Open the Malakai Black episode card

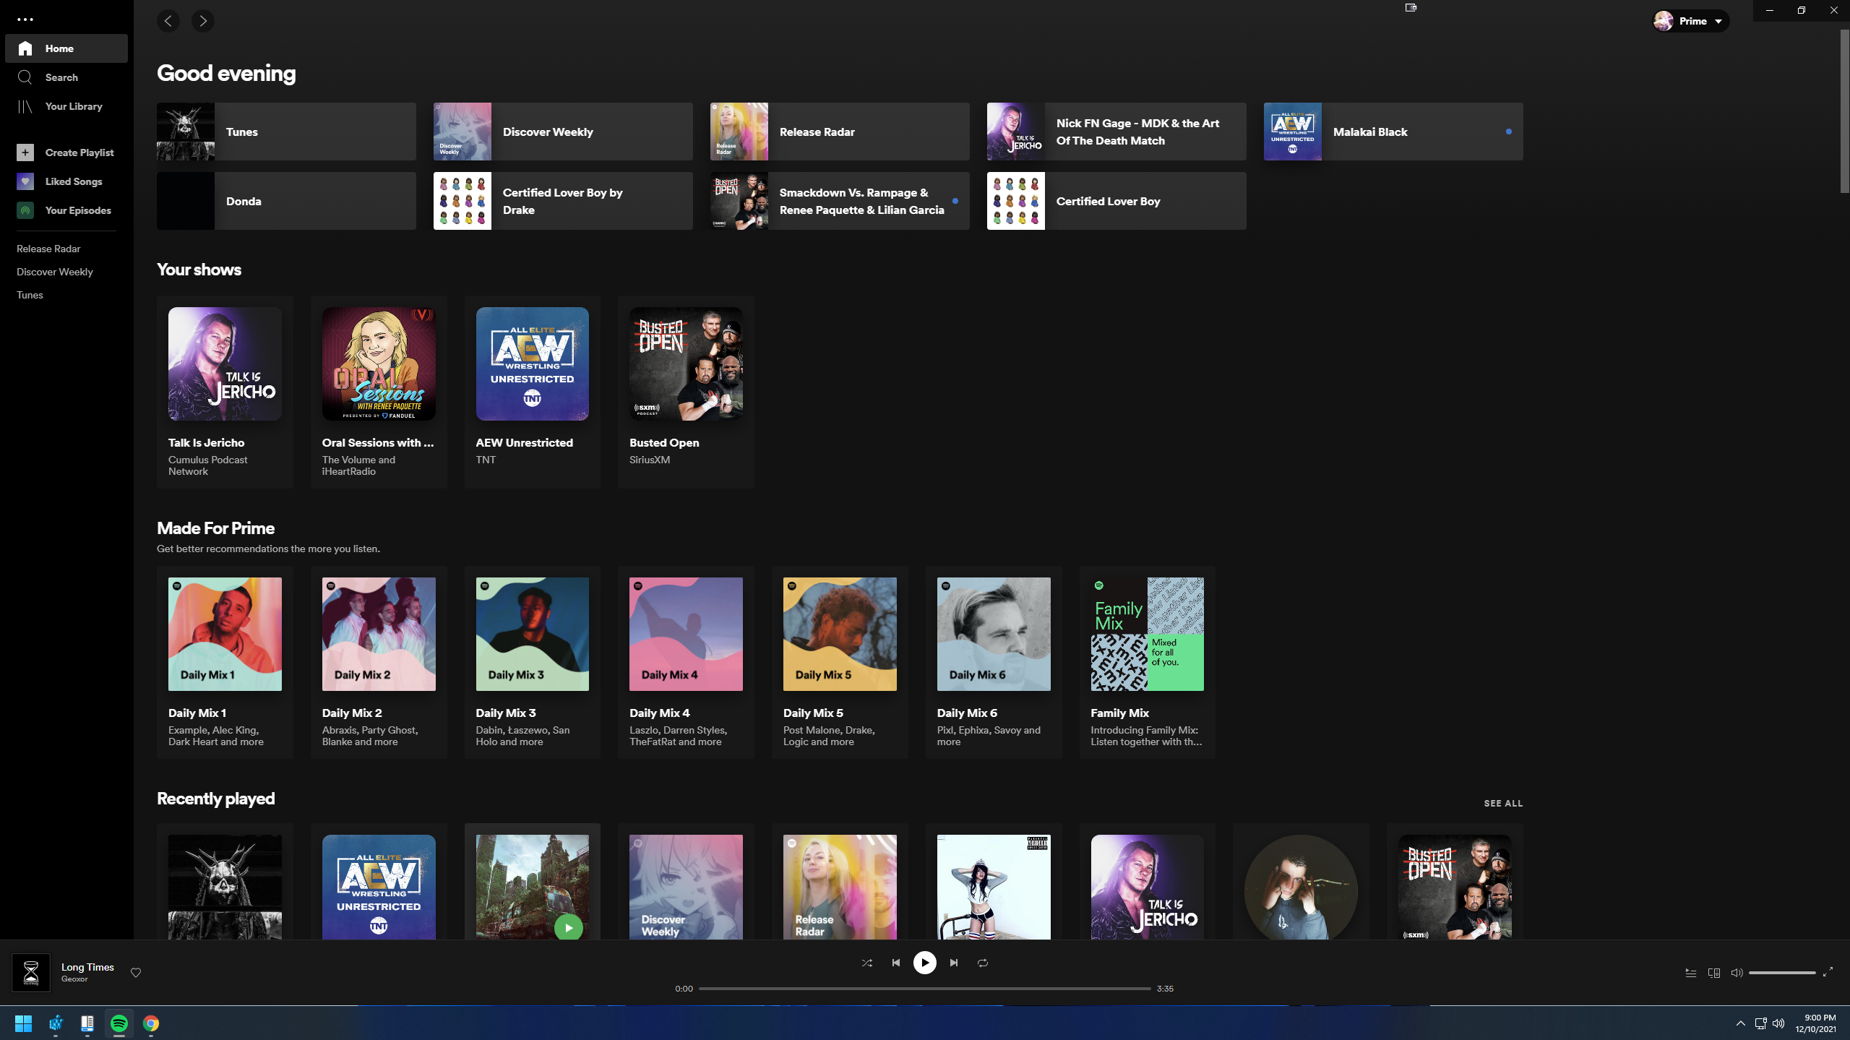tap(1393, 132)
